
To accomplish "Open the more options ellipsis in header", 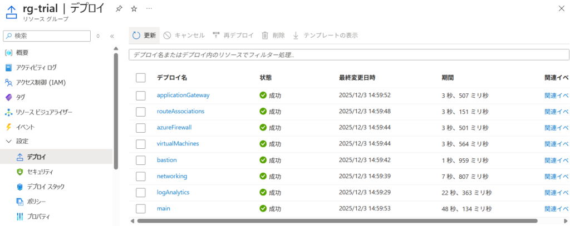I will [x=149, y=9].
